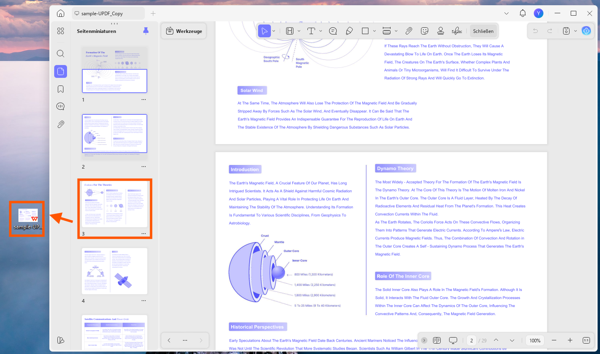Open the sample-UP desktop file icon
600x354 pixels.
(28, 219)
